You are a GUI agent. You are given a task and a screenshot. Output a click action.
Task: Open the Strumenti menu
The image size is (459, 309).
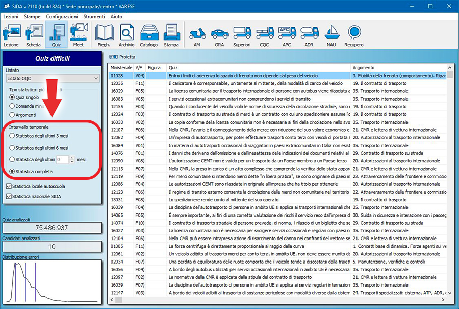[94, 17]
